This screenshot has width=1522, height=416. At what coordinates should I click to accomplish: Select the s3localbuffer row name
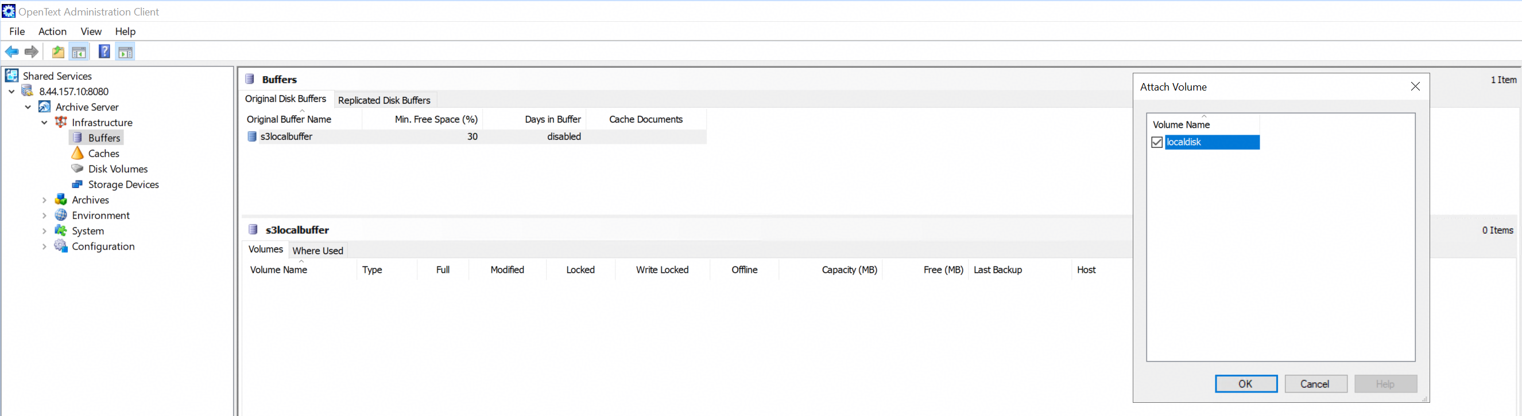tap(286, 136)
